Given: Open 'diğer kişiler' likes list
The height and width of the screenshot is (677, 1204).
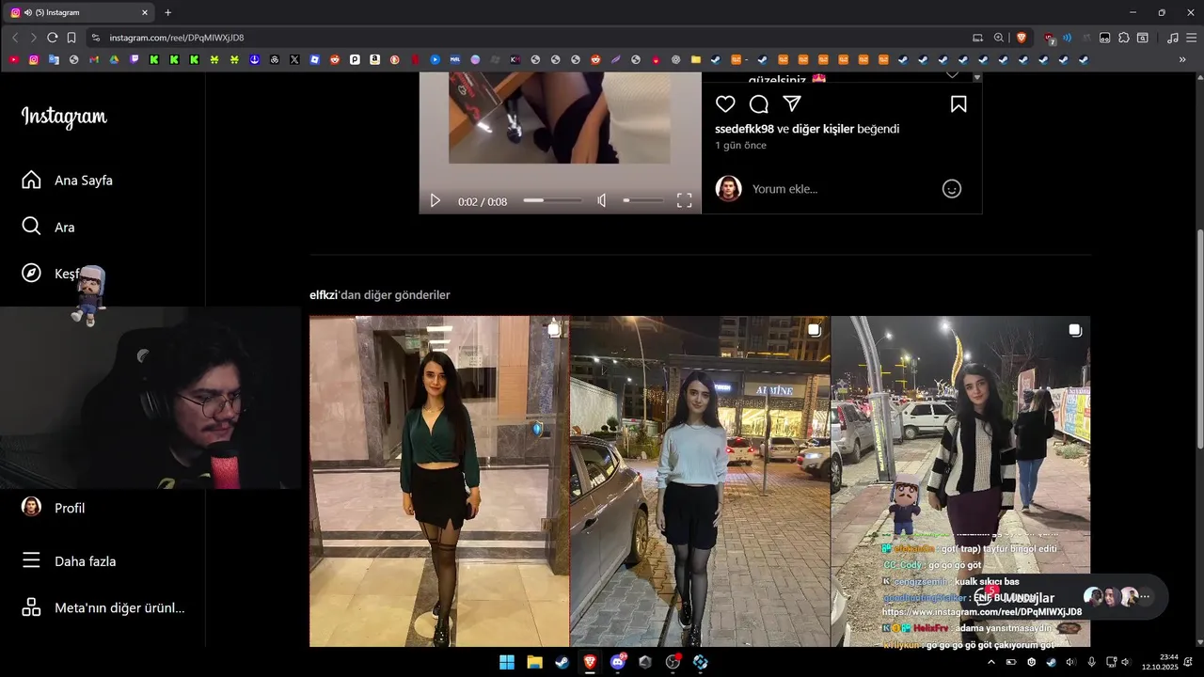Looking at the screenshot, I should [x=823, y=129].
